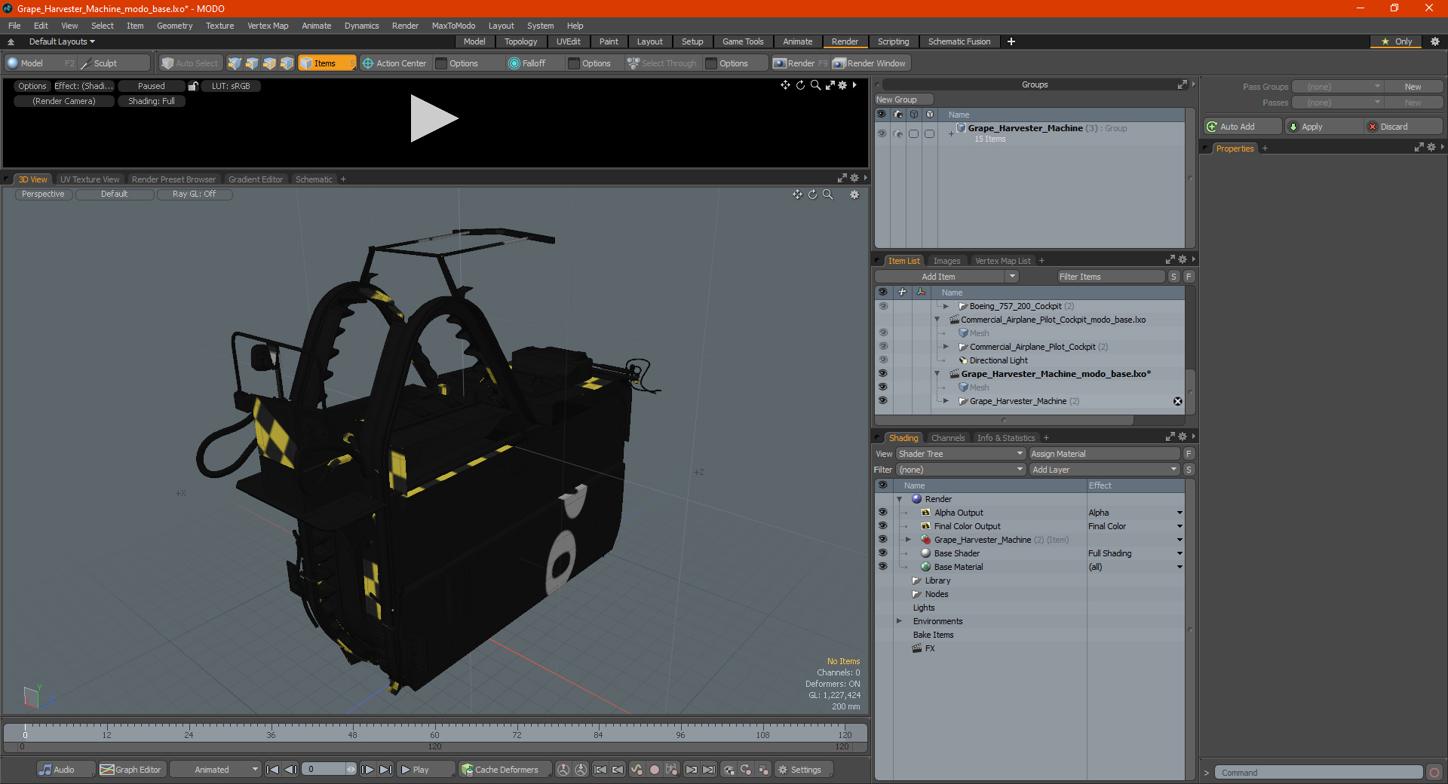Click the 3D viewport rotate icon
Viewport: 1448px width, 784px height.
pos(812,194)
